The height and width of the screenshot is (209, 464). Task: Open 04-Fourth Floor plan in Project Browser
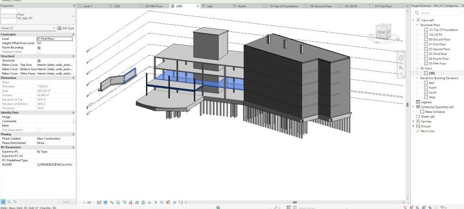(439, 58)
